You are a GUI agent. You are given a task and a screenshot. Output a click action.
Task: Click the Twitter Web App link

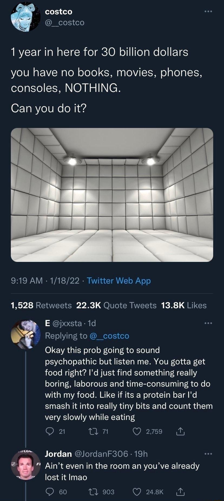(119, 281)
